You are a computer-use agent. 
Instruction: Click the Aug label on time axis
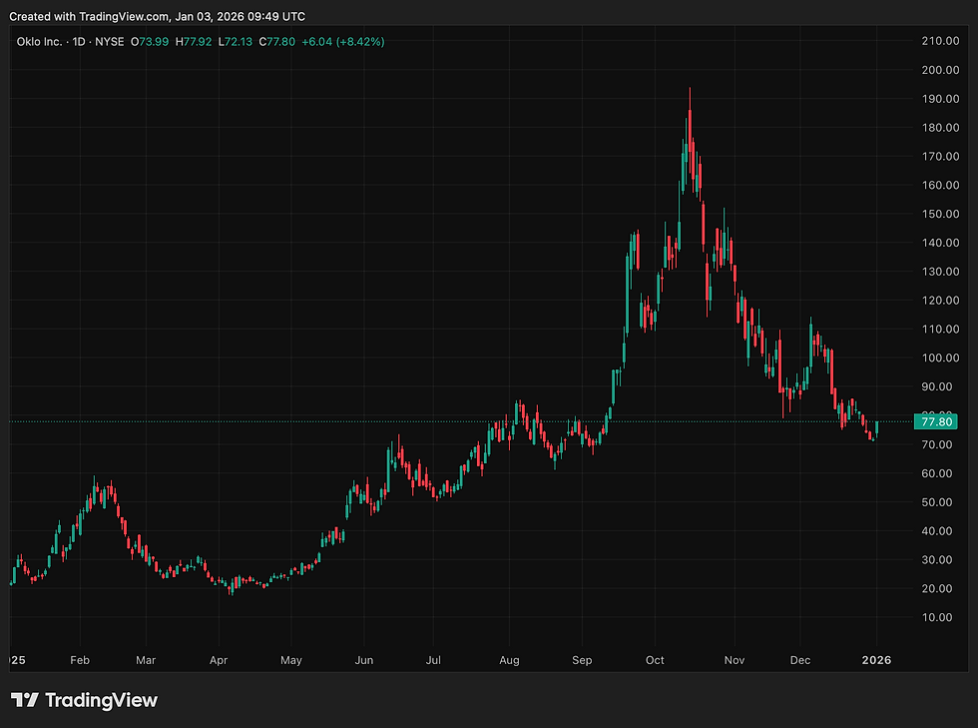click(510, 660)
